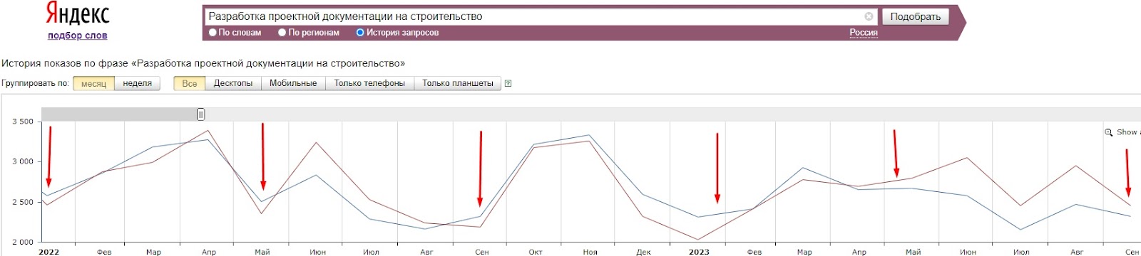Click the 2 000 y-axis value

tap(23, 242)
